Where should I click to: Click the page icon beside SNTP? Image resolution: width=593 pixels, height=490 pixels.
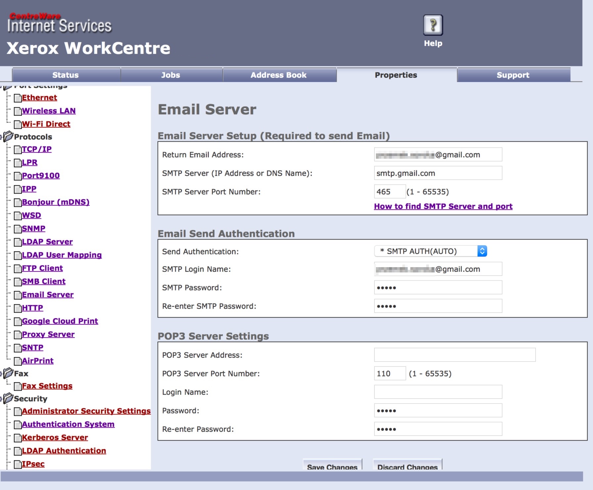[x=18, y=348]
